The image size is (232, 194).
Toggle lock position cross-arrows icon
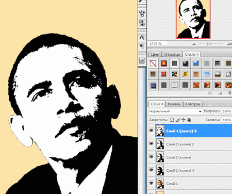pyautogui.click(x=184, y=120)
